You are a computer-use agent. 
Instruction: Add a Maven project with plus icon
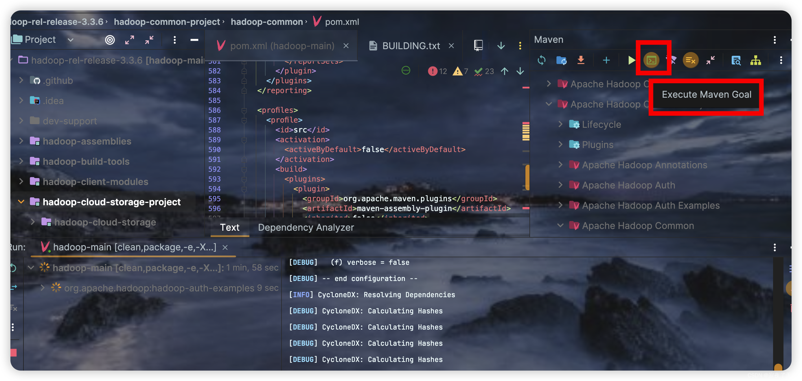tap(606, 60)
